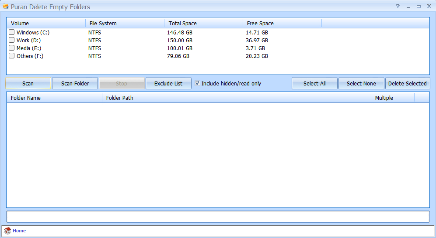436x238 pixels.
Task: Maximize the application window
Action: tap(419, 6)
